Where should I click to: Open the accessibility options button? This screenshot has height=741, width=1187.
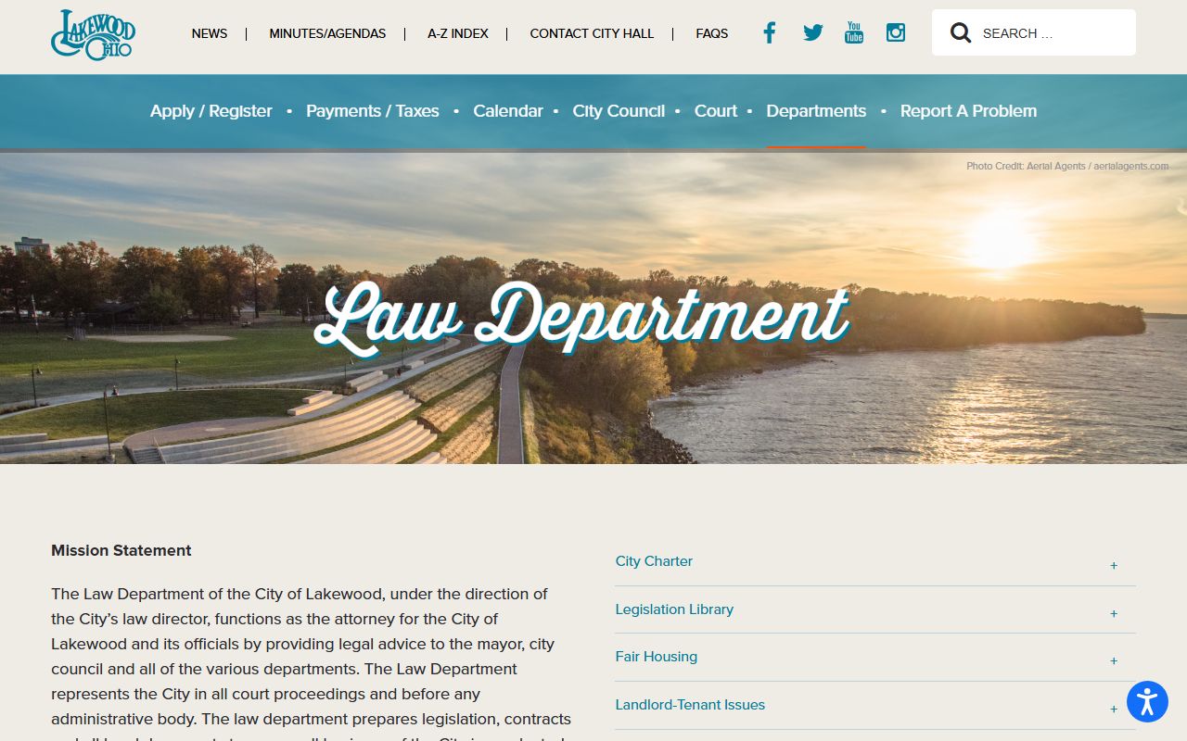click(x=1147, y=701)
